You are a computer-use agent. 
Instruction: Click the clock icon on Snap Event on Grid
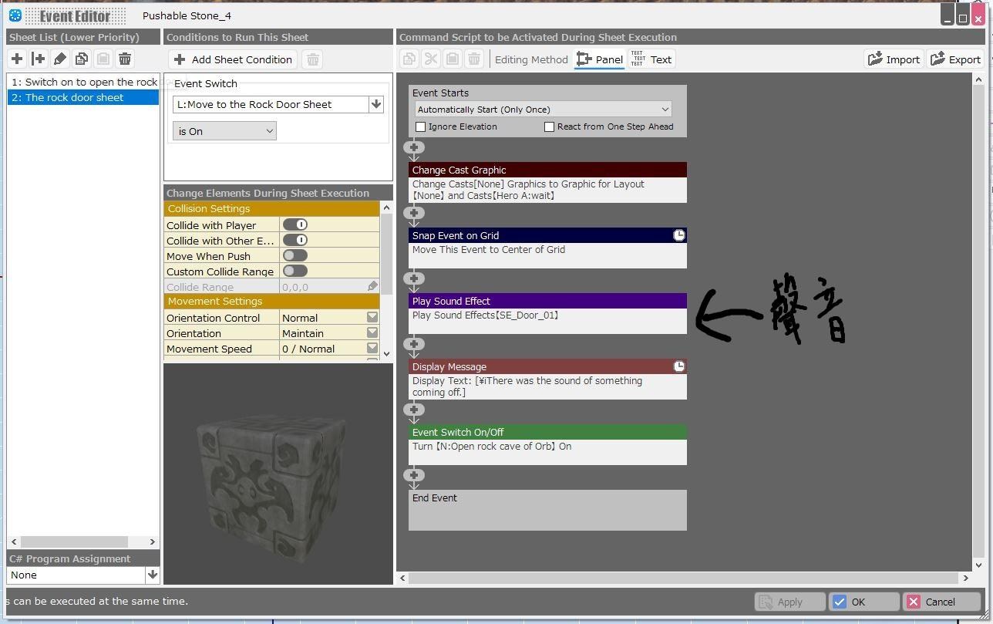pos(678,235)
